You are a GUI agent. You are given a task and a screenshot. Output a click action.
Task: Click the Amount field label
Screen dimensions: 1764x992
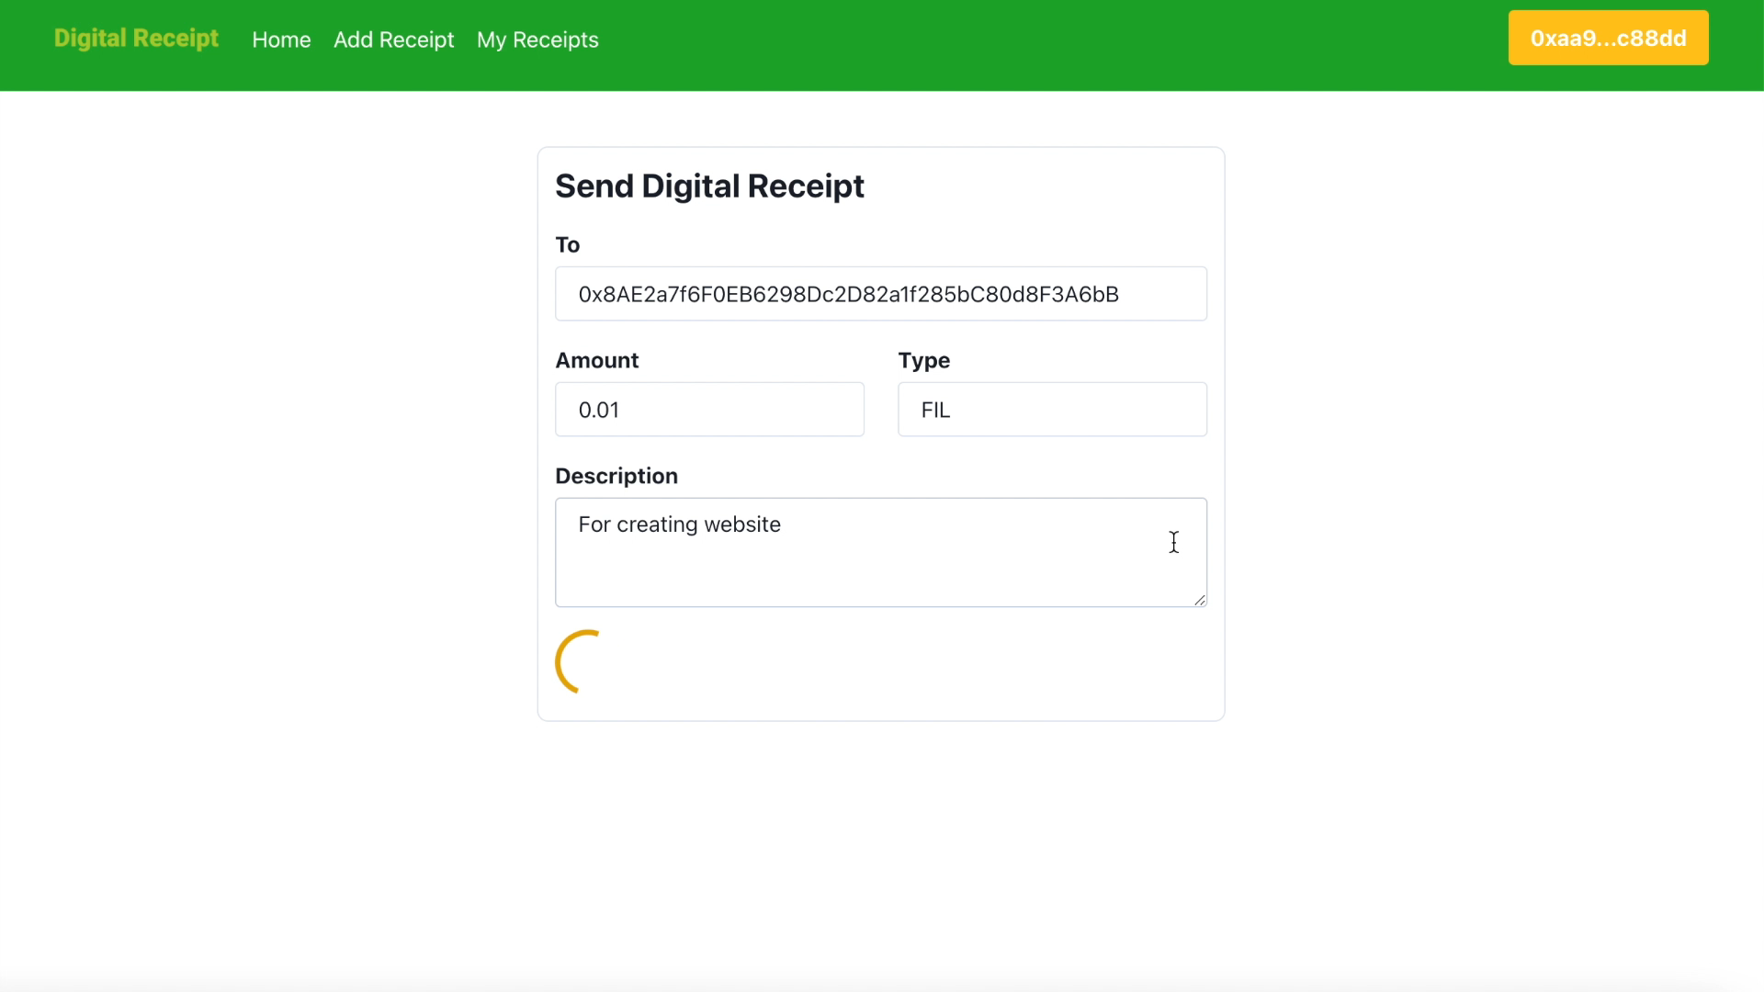tap(597, 360)
